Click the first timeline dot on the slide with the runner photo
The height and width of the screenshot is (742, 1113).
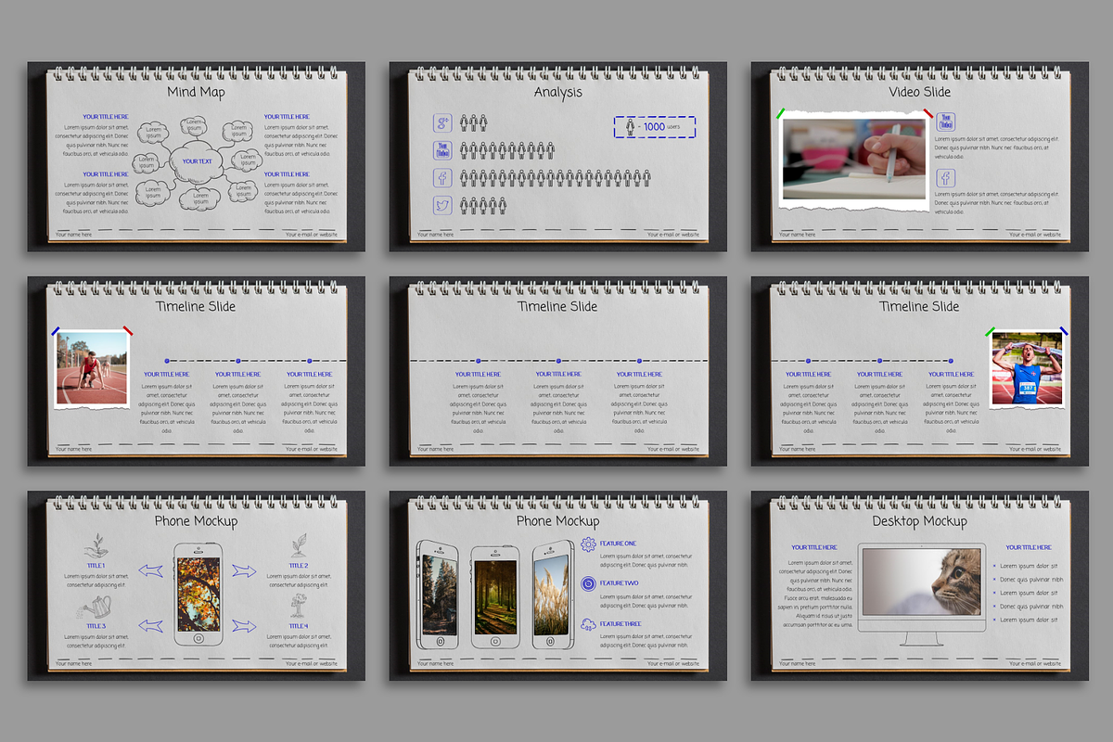point(167,360)
